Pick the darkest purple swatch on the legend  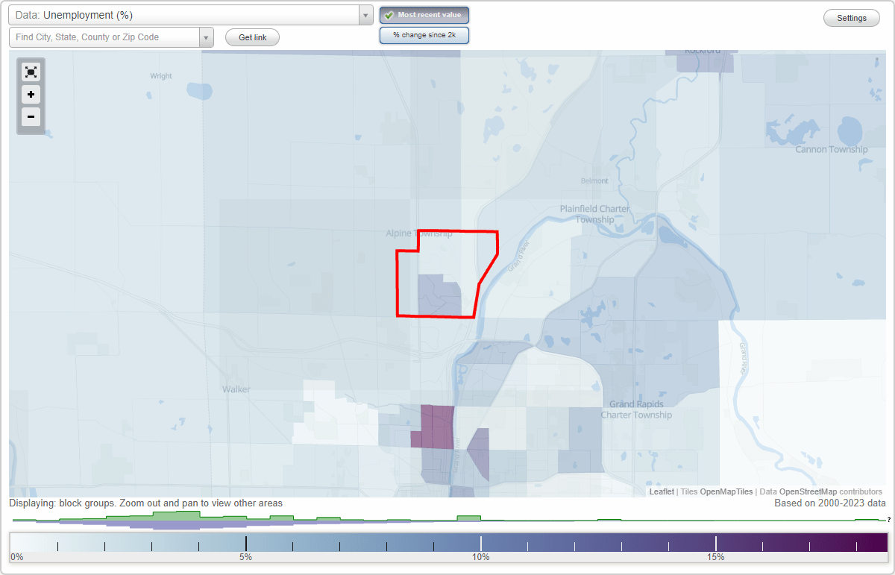[880, 544]
